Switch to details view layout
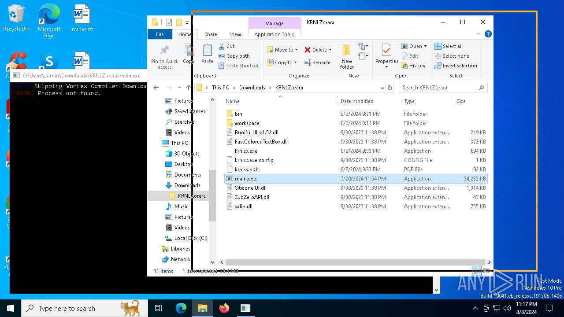This screenshot has width=564, height=317. coord(476,271)
